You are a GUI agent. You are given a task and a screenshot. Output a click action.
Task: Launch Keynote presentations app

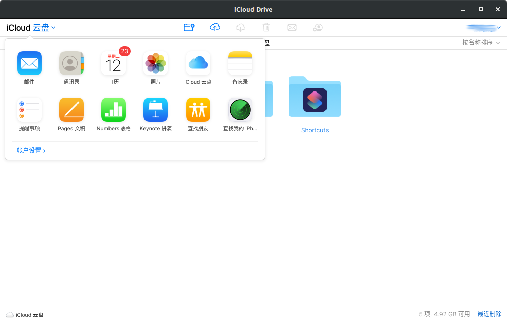[x=156, y=110]
